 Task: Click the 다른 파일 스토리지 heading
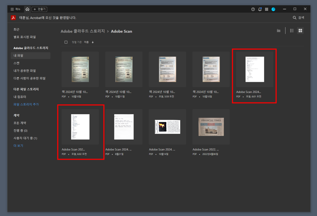(x=26, y=89)
